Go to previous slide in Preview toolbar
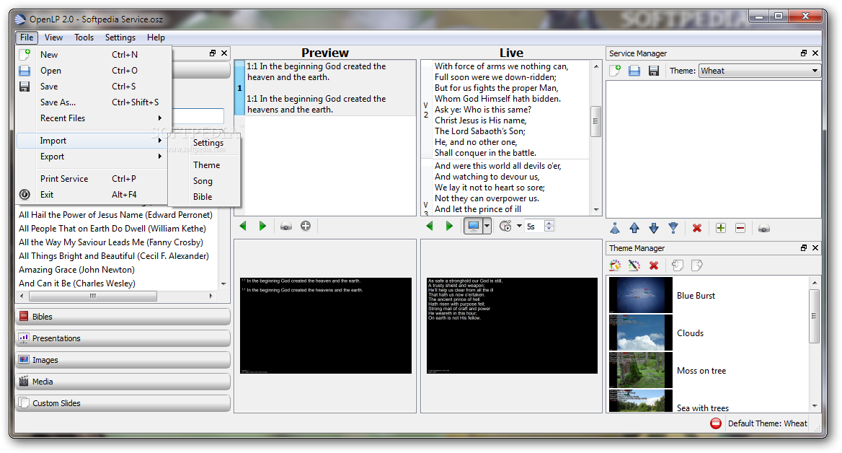Viewport: 842px width, 453px height. [x=243, y=226]
